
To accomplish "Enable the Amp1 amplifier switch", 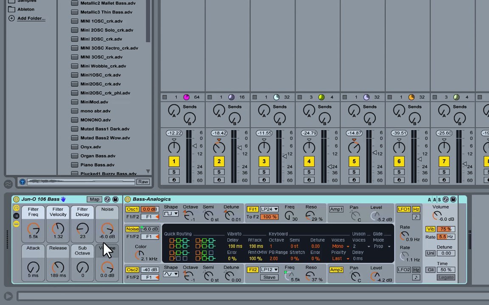I will (336, 209).
